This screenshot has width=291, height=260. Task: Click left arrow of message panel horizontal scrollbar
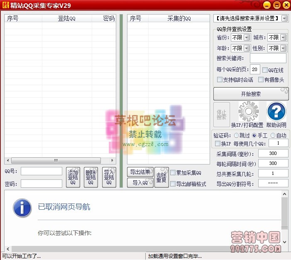coord(8,249)
